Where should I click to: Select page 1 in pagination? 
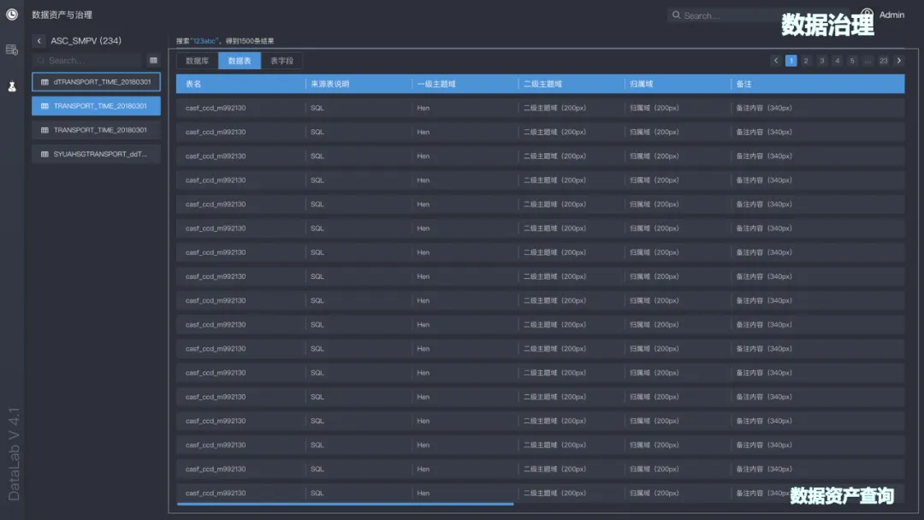point(791,61)
